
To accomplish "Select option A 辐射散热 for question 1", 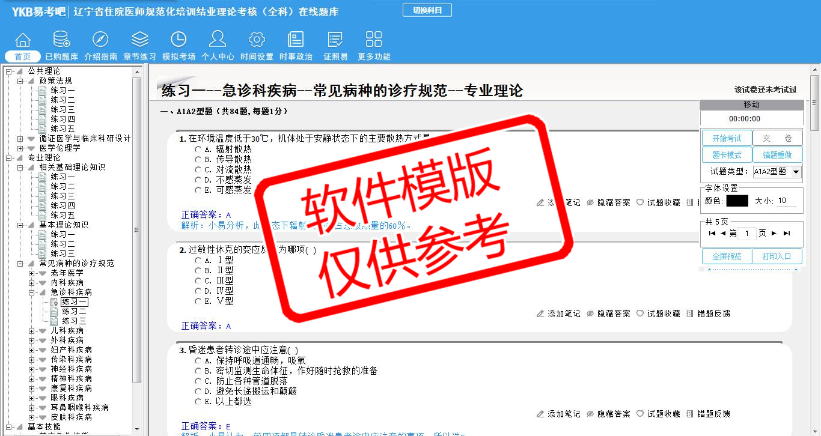I will (x=198, y=149).
